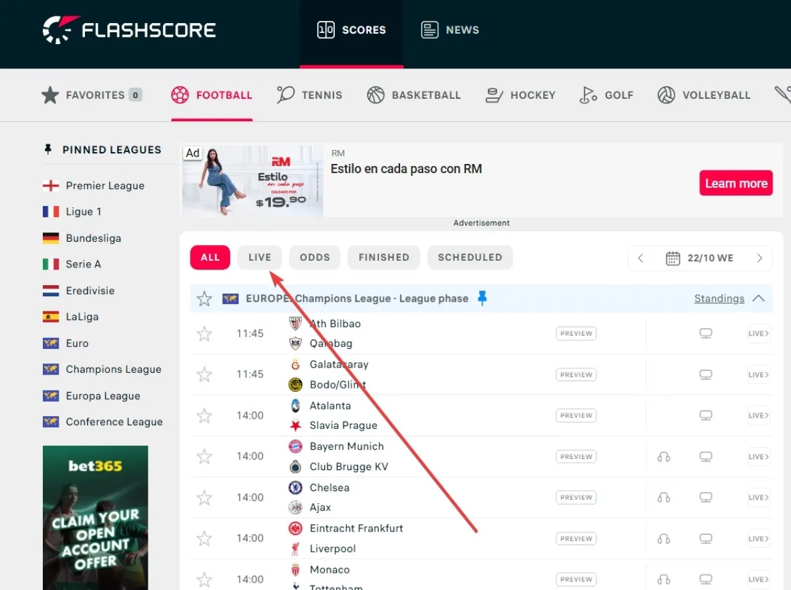The image size is (791, 590).
Task: Switch to the LIVE filter tab
Action: [x=260, y=257]
